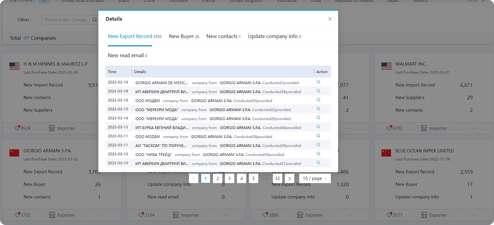Click Details column header
This screenshot has width=494, height=225.
(140, 72)
